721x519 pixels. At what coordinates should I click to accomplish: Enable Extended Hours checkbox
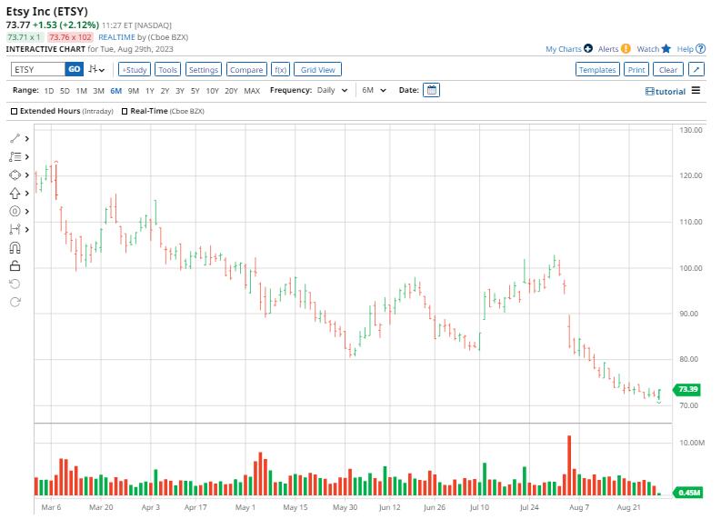[x=15, y=111]
